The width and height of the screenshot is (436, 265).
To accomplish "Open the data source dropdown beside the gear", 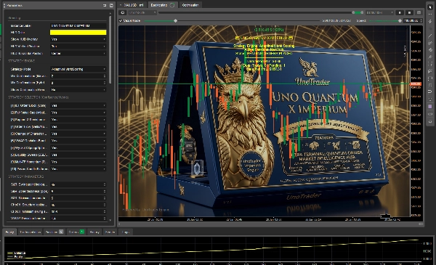I will pos(142,12).
